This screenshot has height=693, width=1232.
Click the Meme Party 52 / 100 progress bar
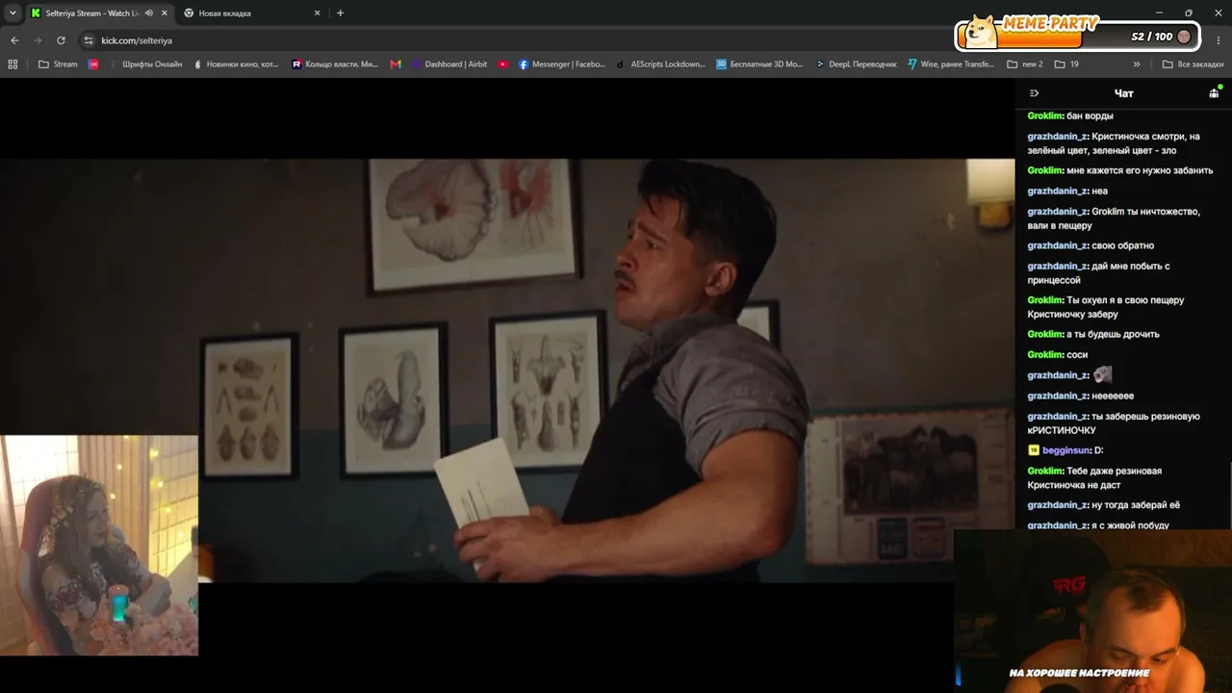point(1079,37)
